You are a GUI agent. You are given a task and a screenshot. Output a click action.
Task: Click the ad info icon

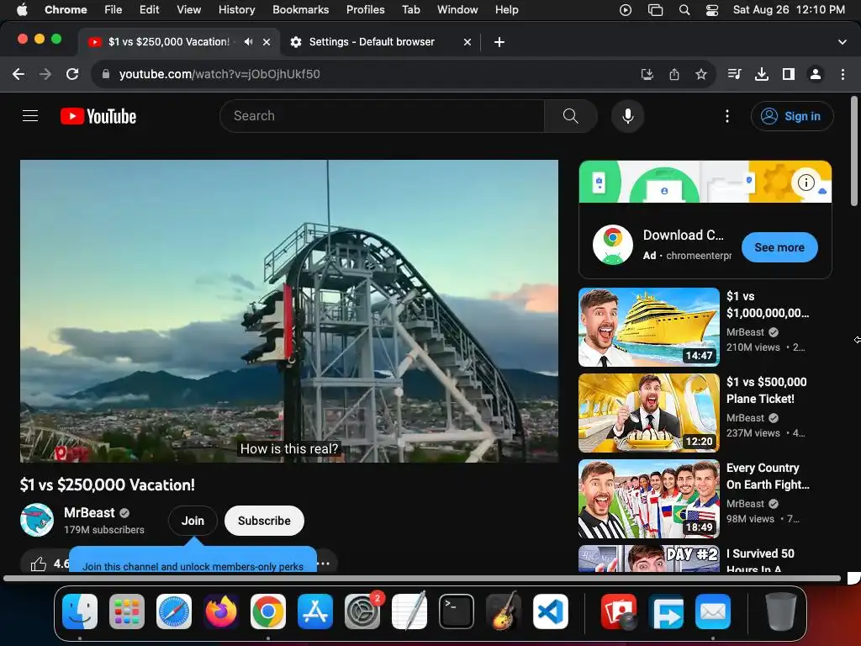(x=806, y=182)
